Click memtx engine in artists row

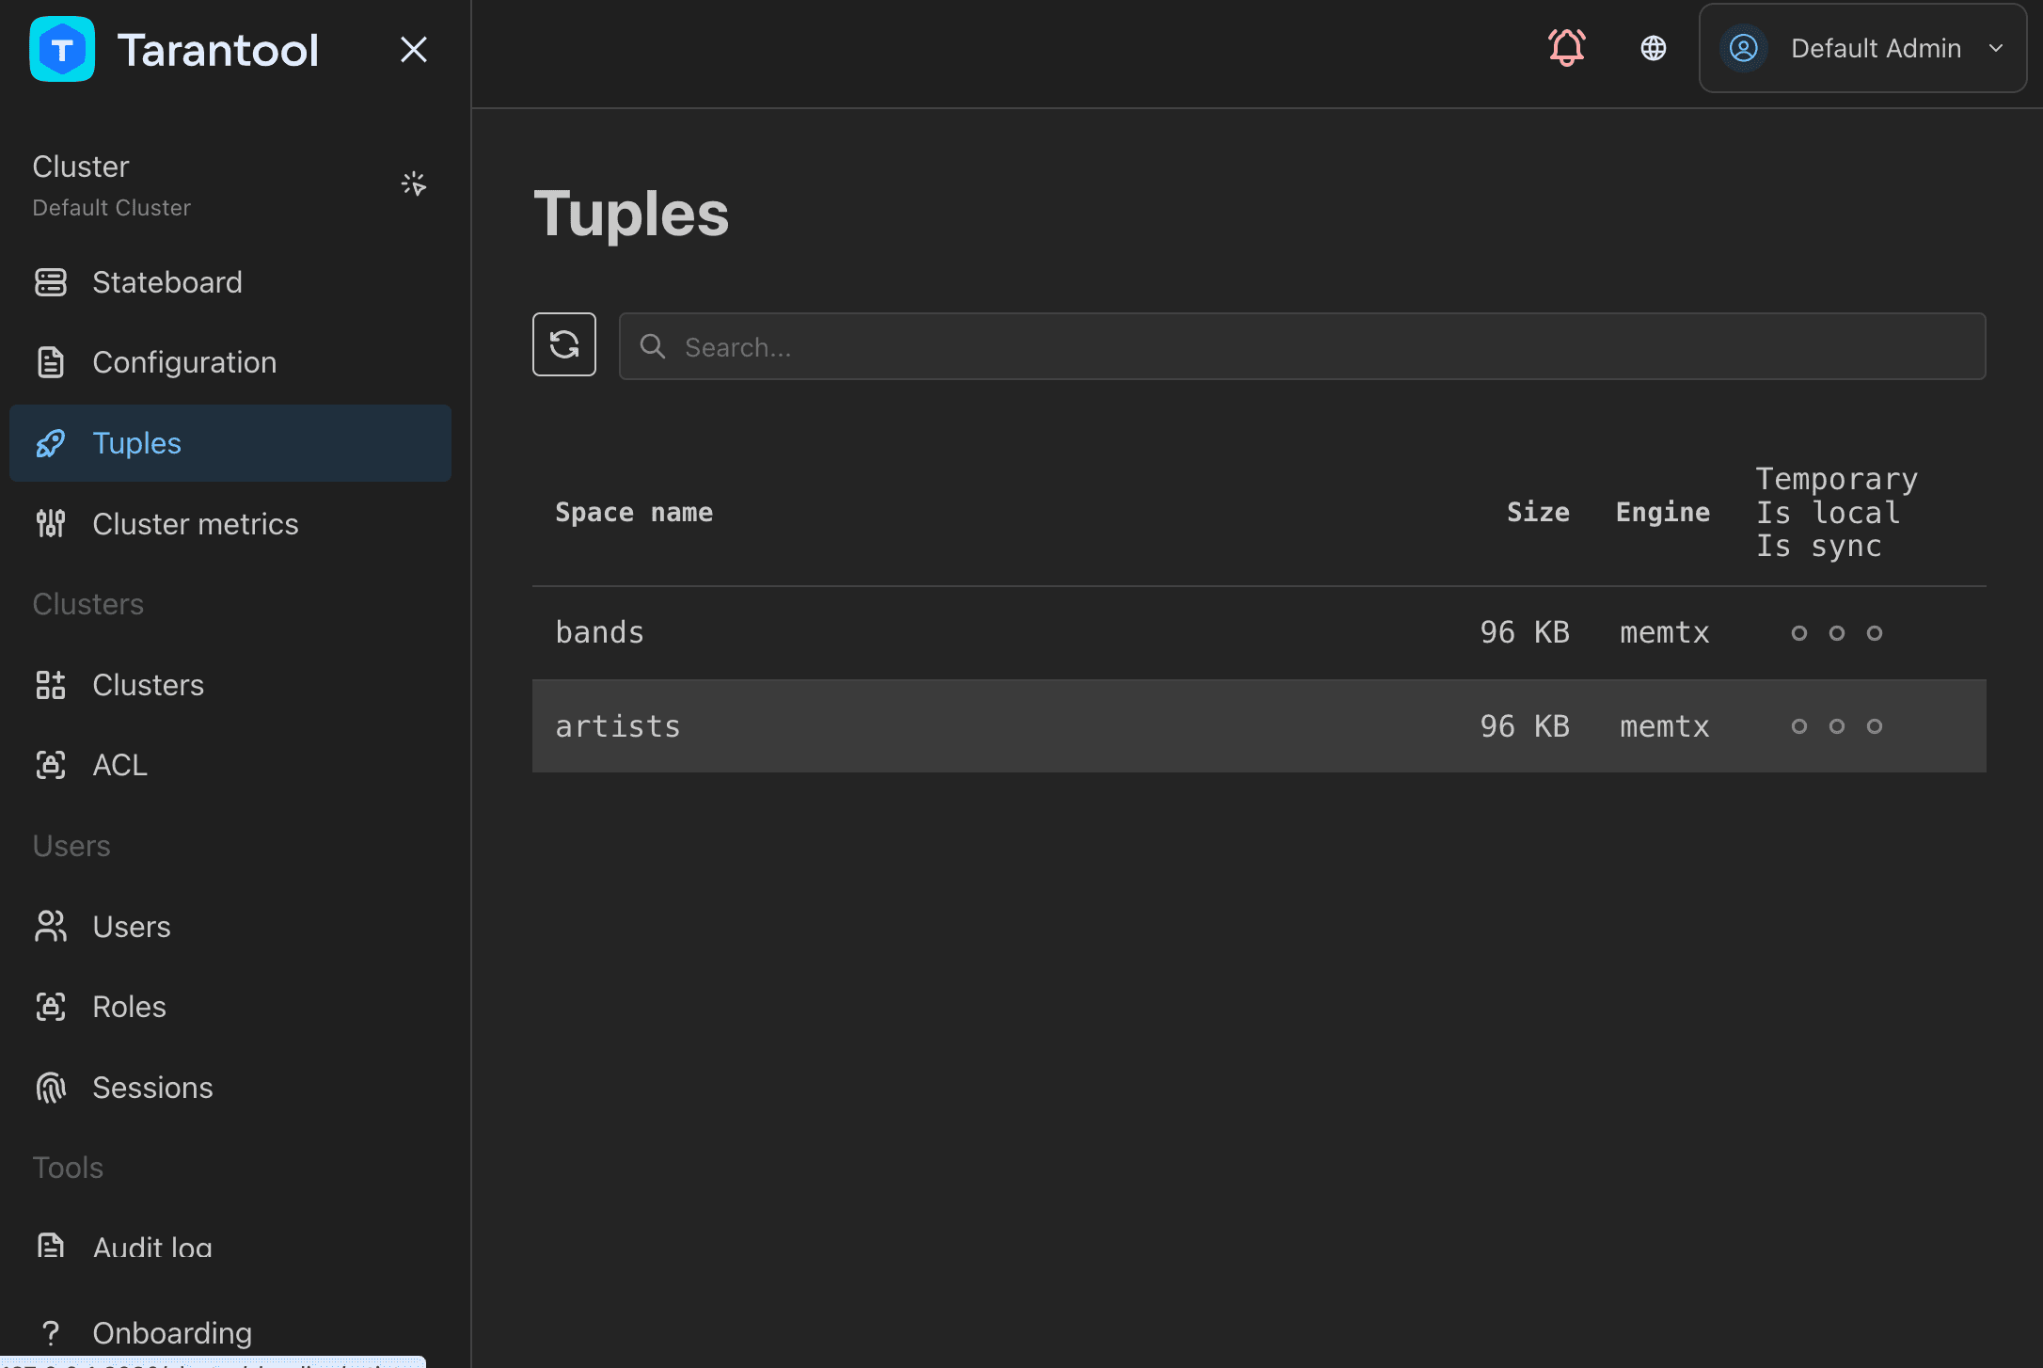pyautogui.click(x=1664, y=725)
